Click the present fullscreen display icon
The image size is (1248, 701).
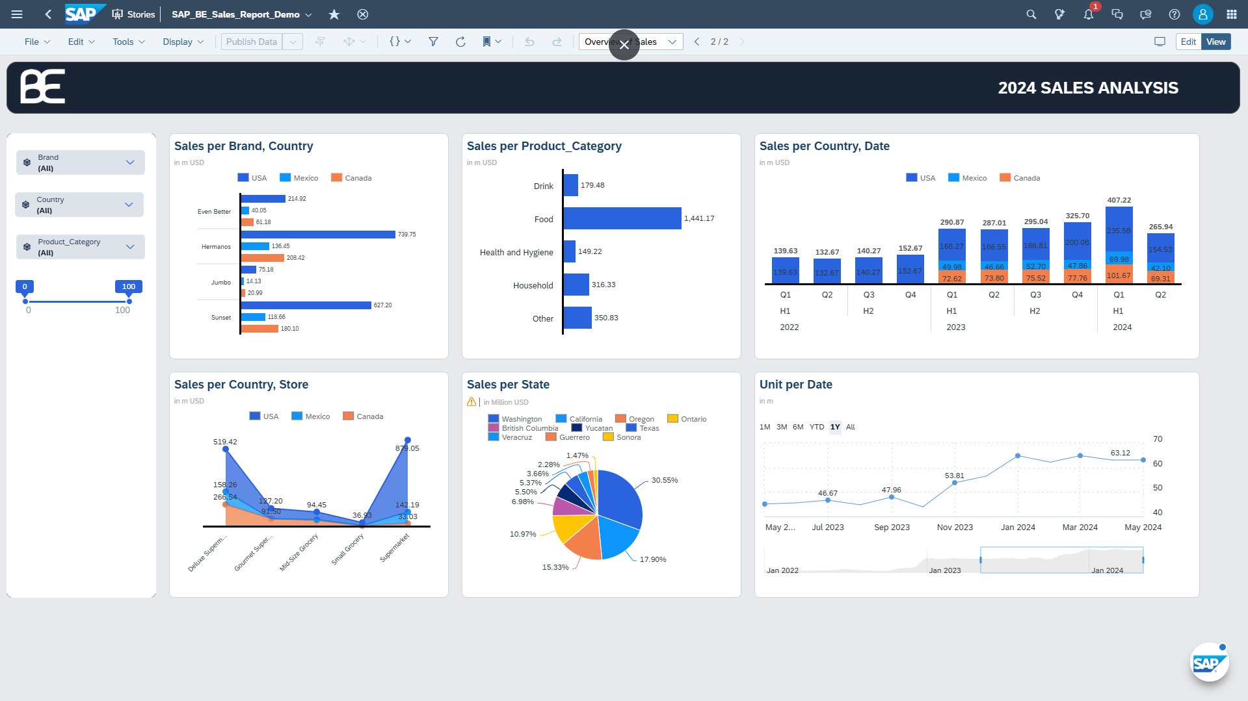click(1160, 42)
